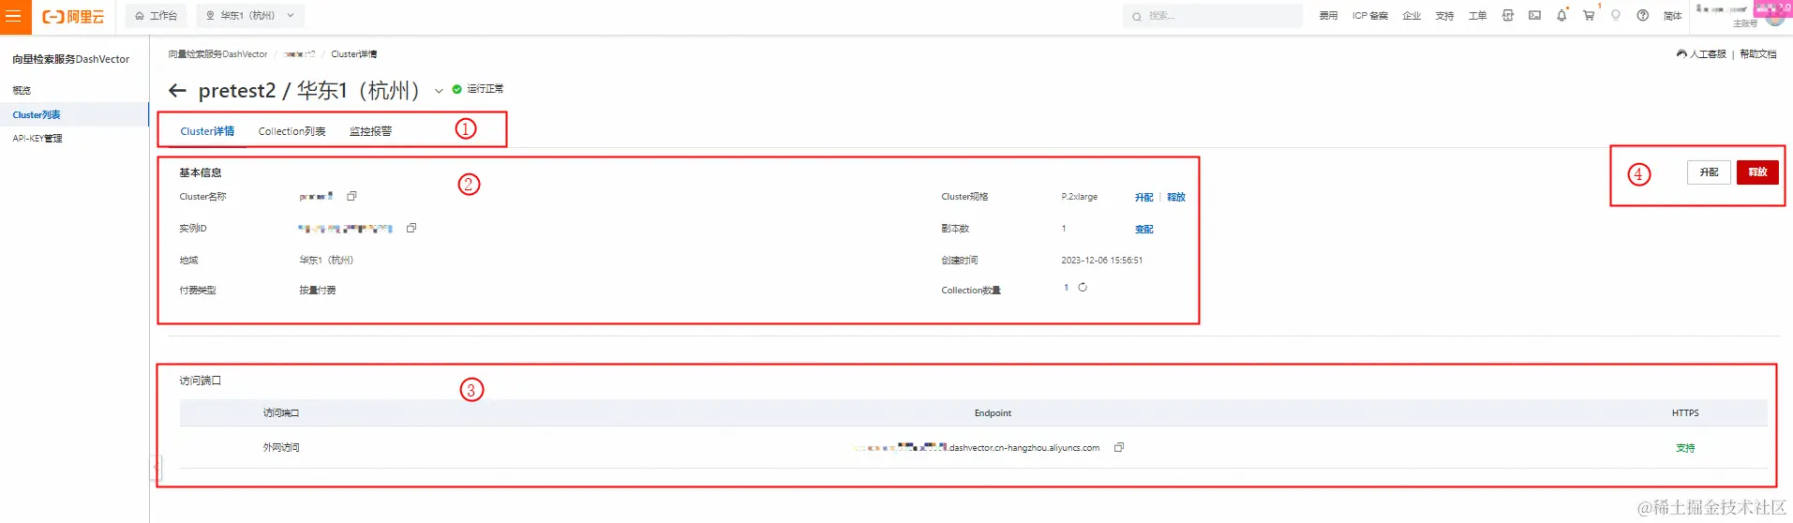Expand the cluster switch chevron next to title
1793x523 pixels.
[x=439, y=91]
